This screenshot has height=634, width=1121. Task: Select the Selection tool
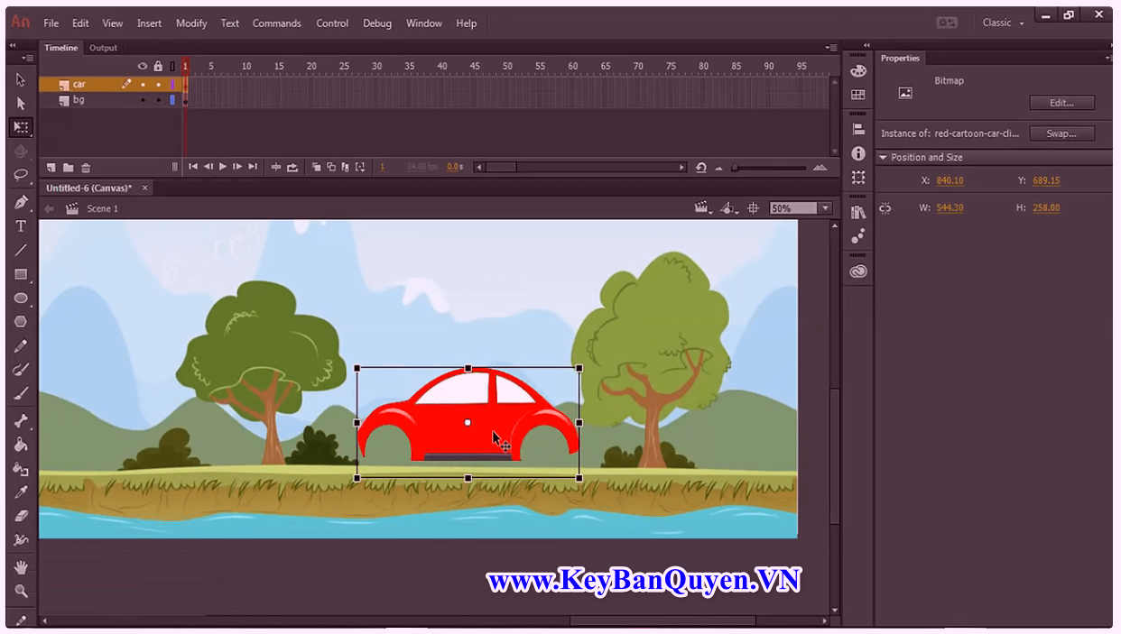click(x=21, y=80)
